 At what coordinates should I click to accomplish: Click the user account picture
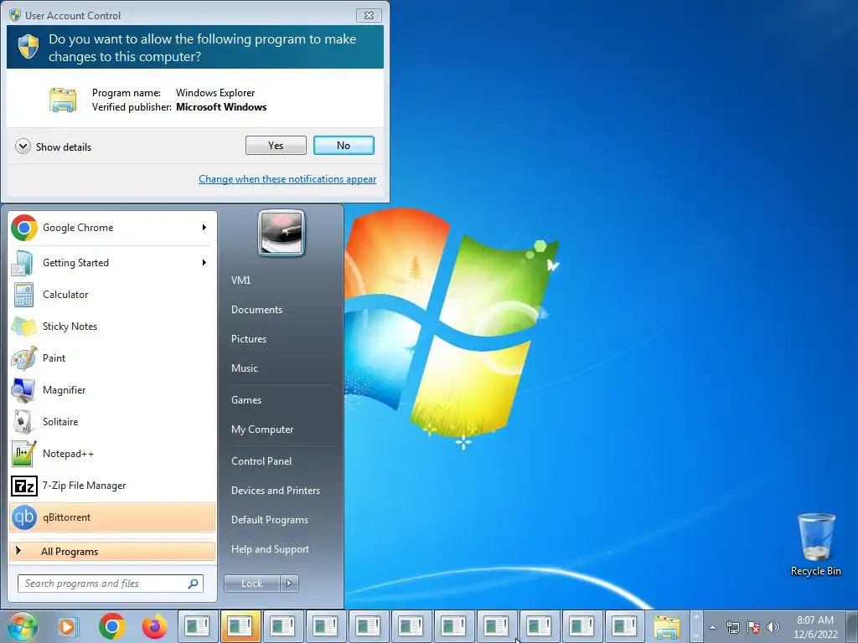[282, 233]
